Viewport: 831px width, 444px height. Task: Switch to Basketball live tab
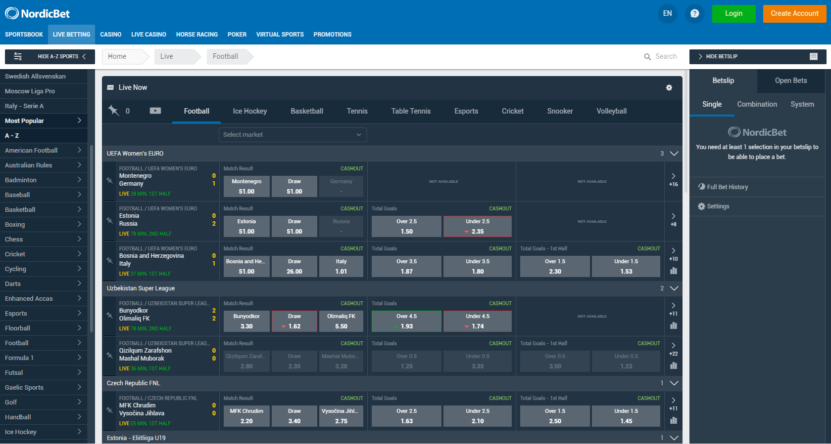(307, 111)
